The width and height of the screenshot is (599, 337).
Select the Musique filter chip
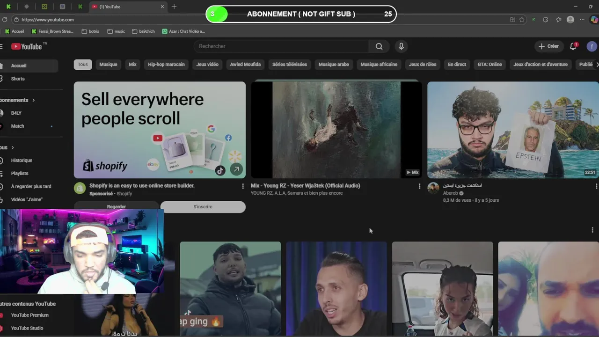pyautogui.click(x=108, y=65)
